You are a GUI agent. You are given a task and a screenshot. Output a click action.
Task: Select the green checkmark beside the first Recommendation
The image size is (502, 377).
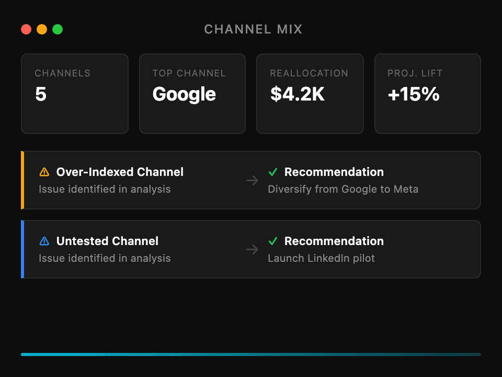point(272,172)
